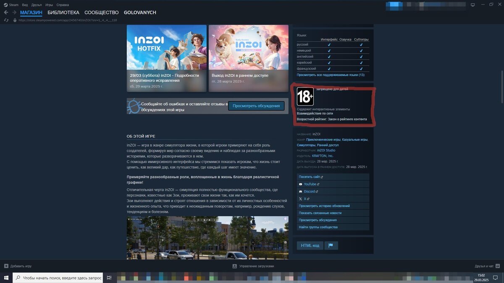Open the Вид menu
The height and width of the screenshot is (283, 504).
25,5
